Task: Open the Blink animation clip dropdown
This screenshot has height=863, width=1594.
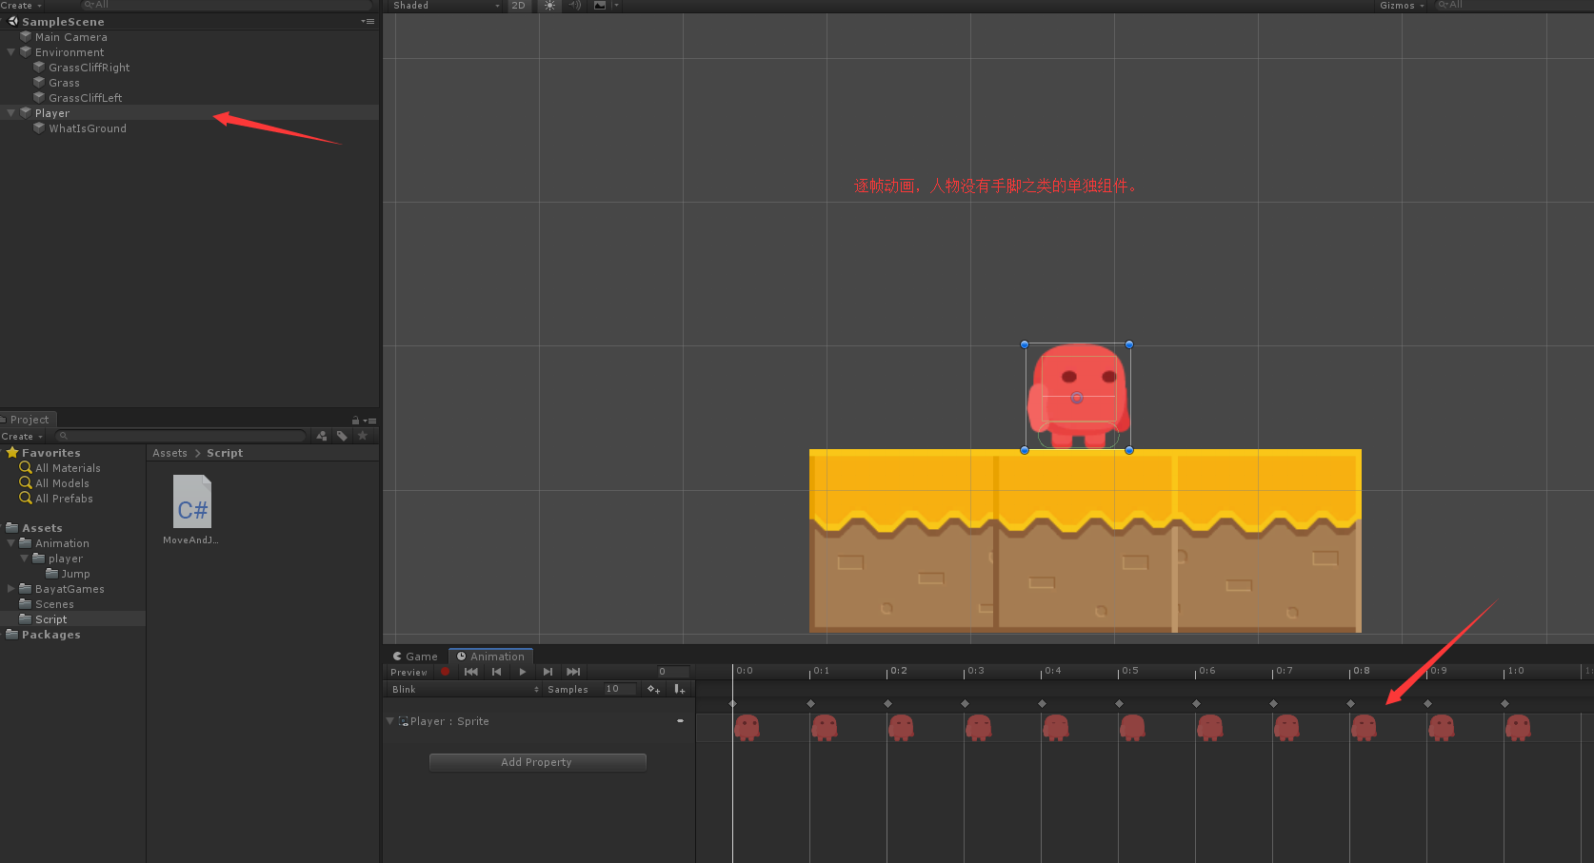Action: [465, 689]
